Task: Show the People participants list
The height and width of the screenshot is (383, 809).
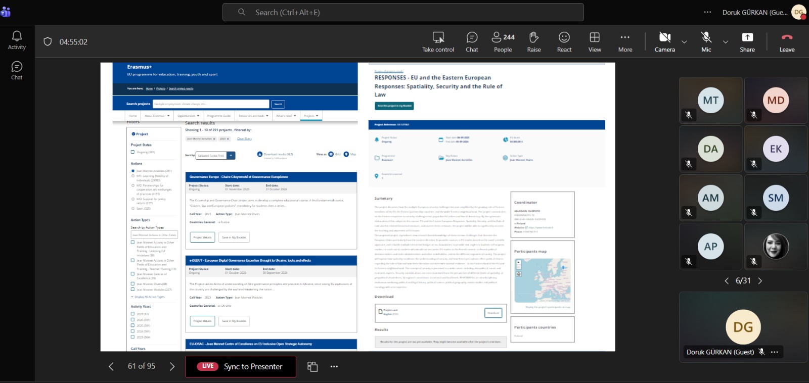Action: [503, 42]
